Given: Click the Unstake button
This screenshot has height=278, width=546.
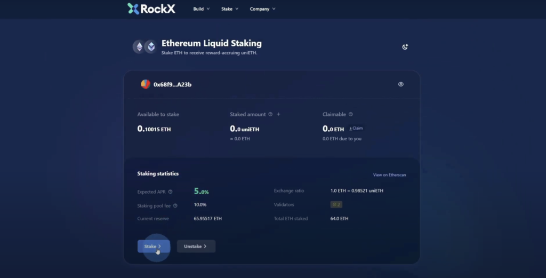Looking at the screenshot, I should click(x=196, y=247).
